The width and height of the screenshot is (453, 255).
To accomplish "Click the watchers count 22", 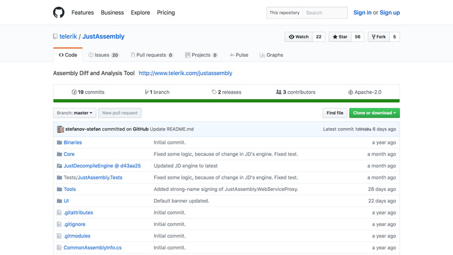I will (319, 37).
